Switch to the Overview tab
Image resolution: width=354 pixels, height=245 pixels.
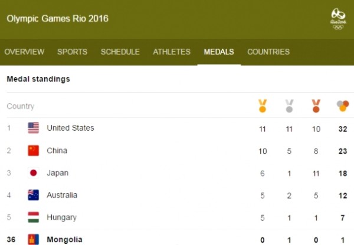[24, 52]
